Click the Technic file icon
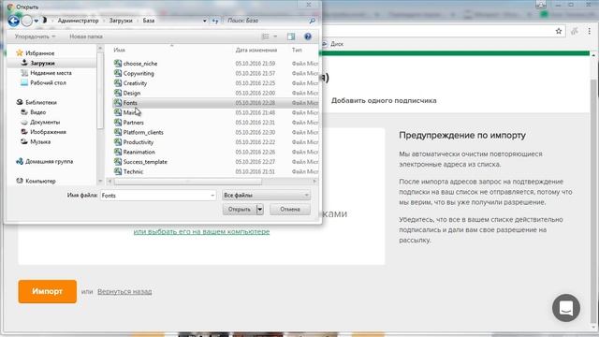599x337 pixels. (x=118, y=171)
